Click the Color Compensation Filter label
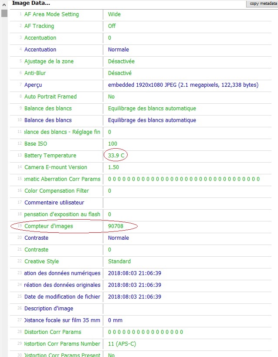 click(x=57, y=191)
